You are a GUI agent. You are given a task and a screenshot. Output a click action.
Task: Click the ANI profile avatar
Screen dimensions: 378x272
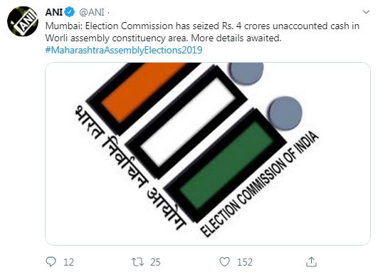(23, 21)
